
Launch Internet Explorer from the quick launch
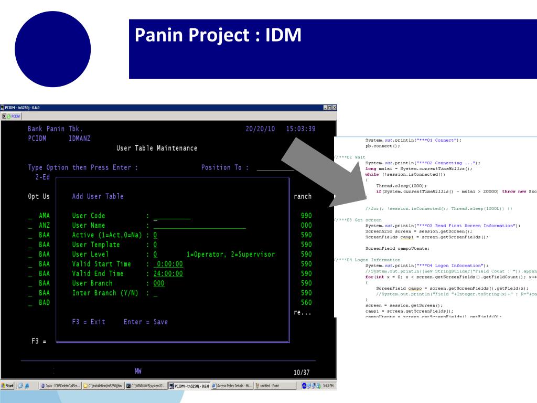[x=27, y=386]
